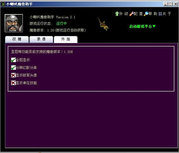179x153 pixels.
Task: Click the orc hero portrait
Action: [14, 23]
